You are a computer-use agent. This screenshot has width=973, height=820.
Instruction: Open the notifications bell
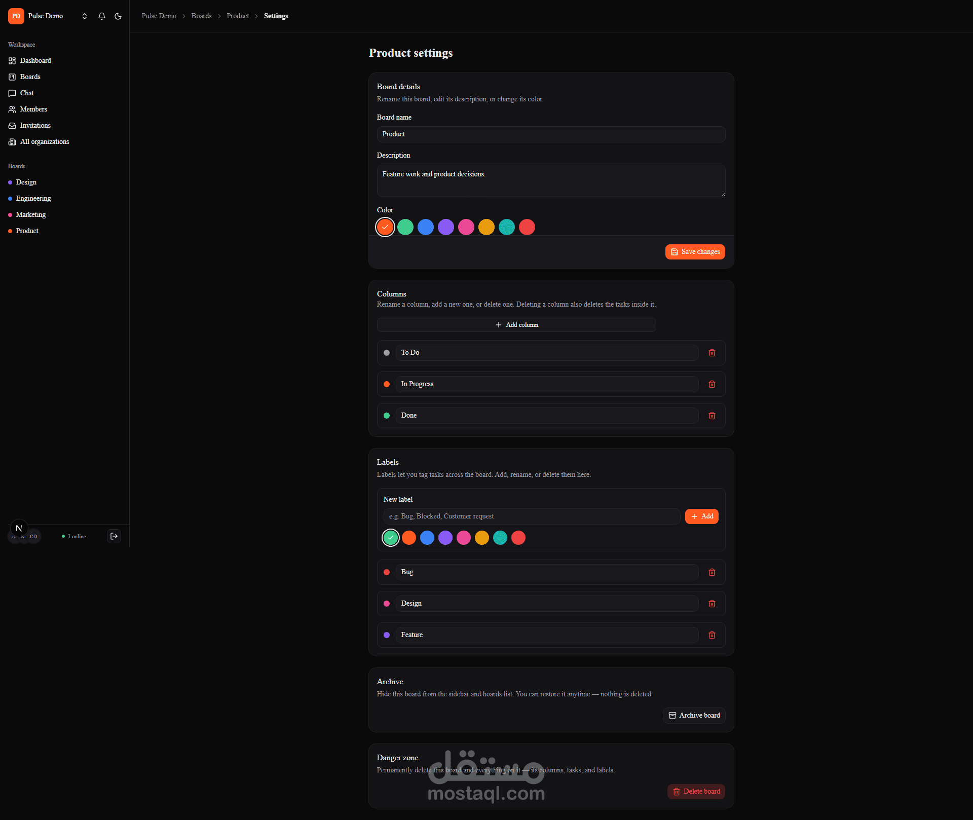pos(102,16)
